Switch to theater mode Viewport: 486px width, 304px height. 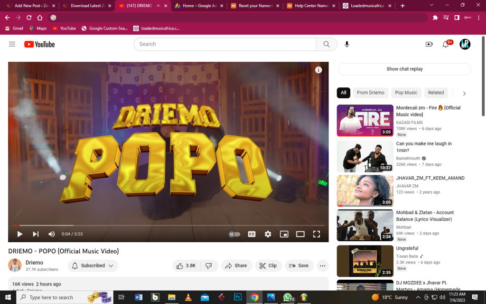tap(300, 234)
